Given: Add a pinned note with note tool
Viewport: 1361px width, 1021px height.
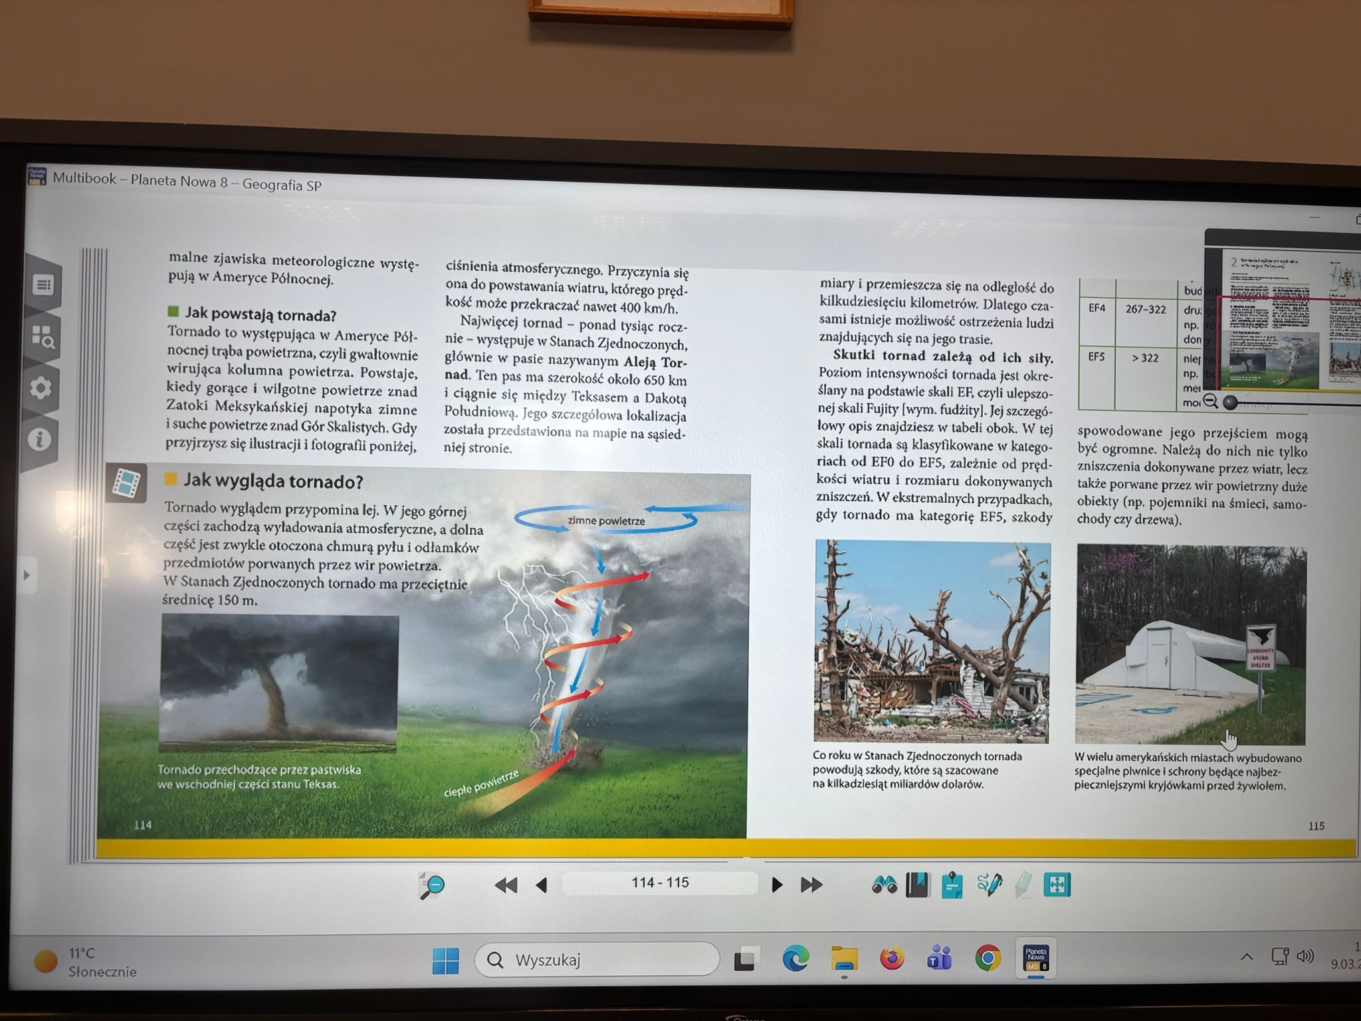Looking at the screenshot, I should point(952,885).
